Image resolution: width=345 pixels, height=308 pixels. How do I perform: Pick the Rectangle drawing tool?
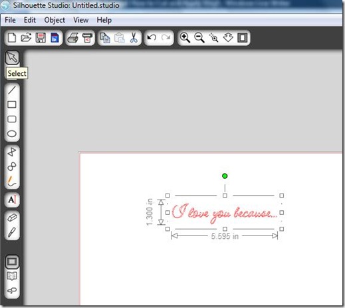tap(12, 104)
